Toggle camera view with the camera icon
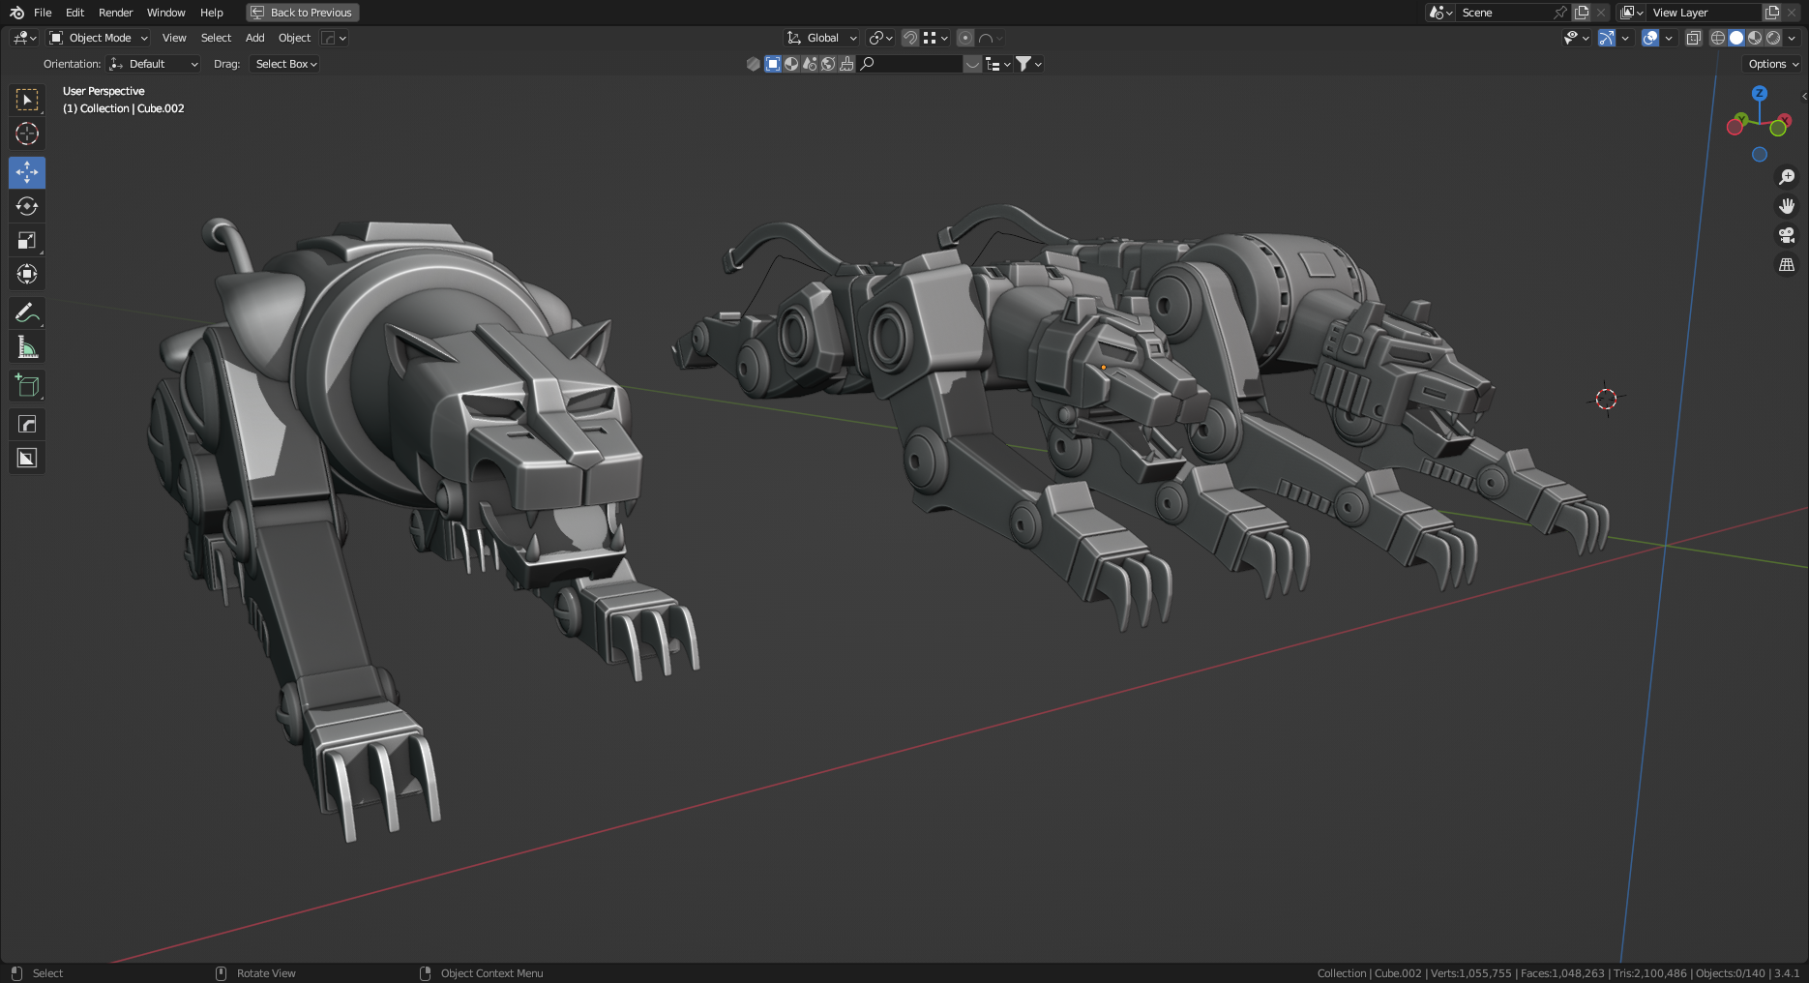The image size is (1809, 983). coord(1787,235)
